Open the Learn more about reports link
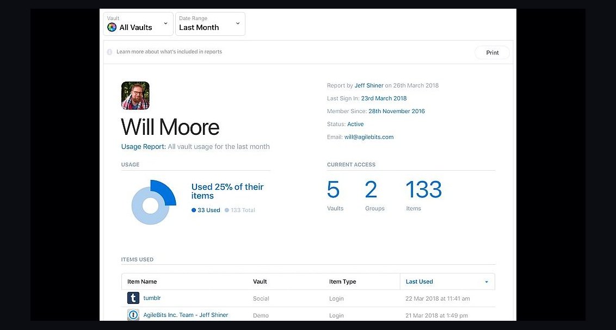 tap(169, 52)
